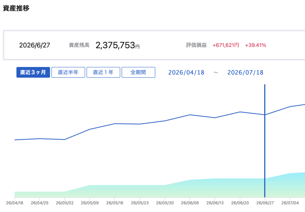The image size is (305, 212).
Task: Click the 26/05/30 axis date label
Action: click(x=165, y=203)
